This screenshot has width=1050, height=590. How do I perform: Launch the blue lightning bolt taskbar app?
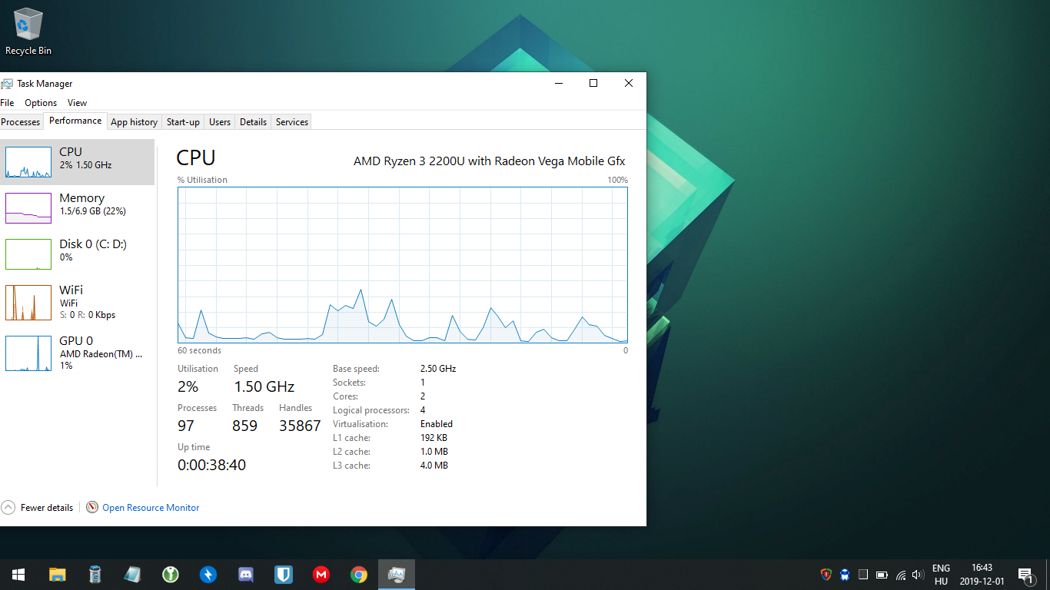click(x=208, y=575)
